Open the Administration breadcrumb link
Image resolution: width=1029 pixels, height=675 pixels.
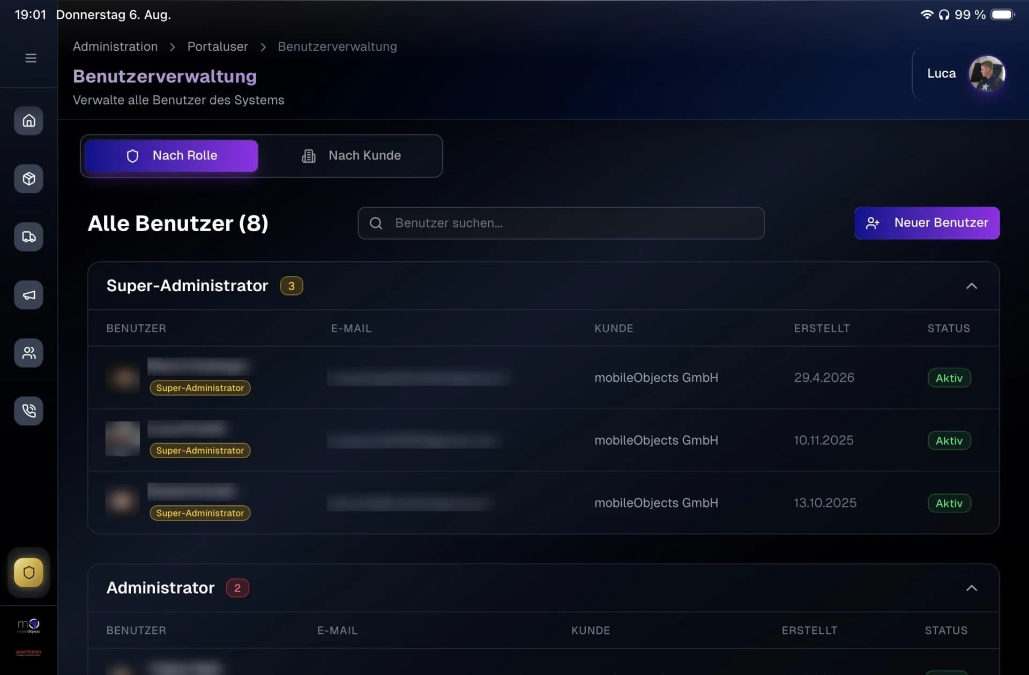[x=115, y=47]
